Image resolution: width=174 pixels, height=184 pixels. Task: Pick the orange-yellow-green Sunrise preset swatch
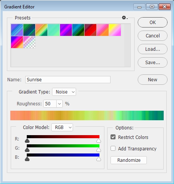[x=41, y=30]
